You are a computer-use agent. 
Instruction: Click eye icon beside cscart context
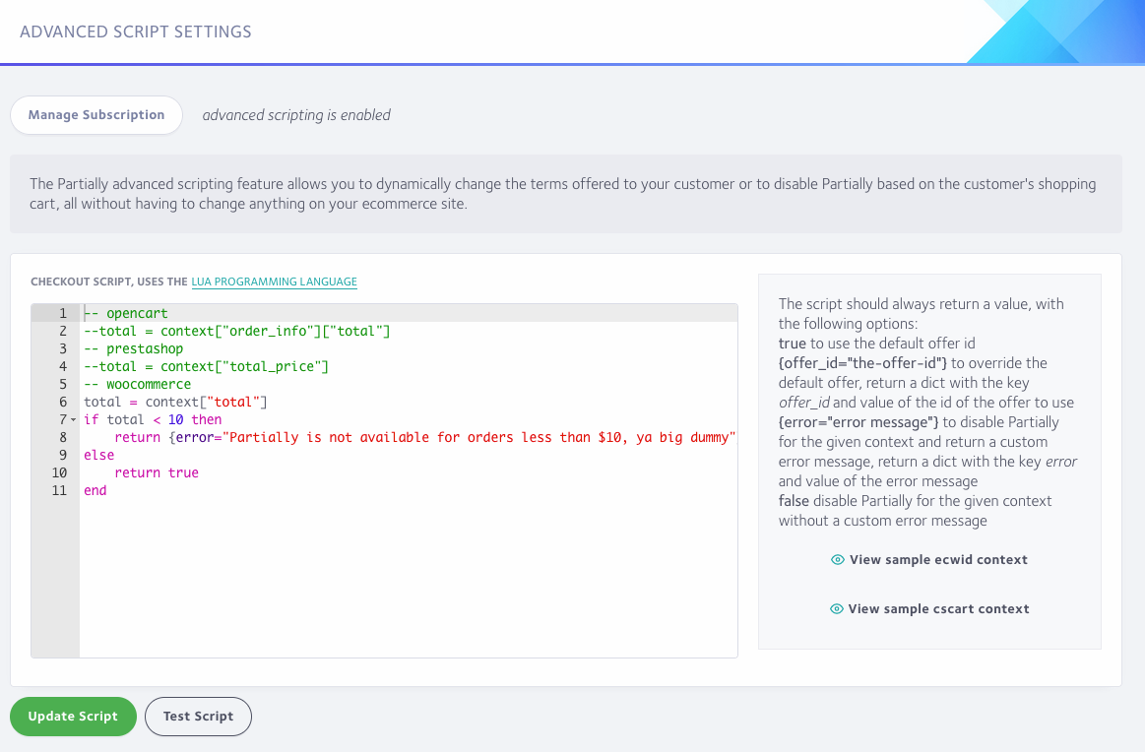click(x=837, y=609)
